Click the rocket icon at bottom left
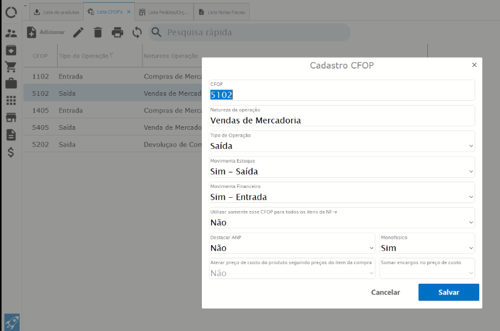This screenshot has width=500, height=331. (x=11, y=321)
